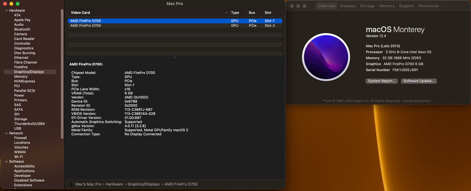Switch to Memory tab in About This Mac
The height and width of the screenshot is (191, 471).
point(387,6)
